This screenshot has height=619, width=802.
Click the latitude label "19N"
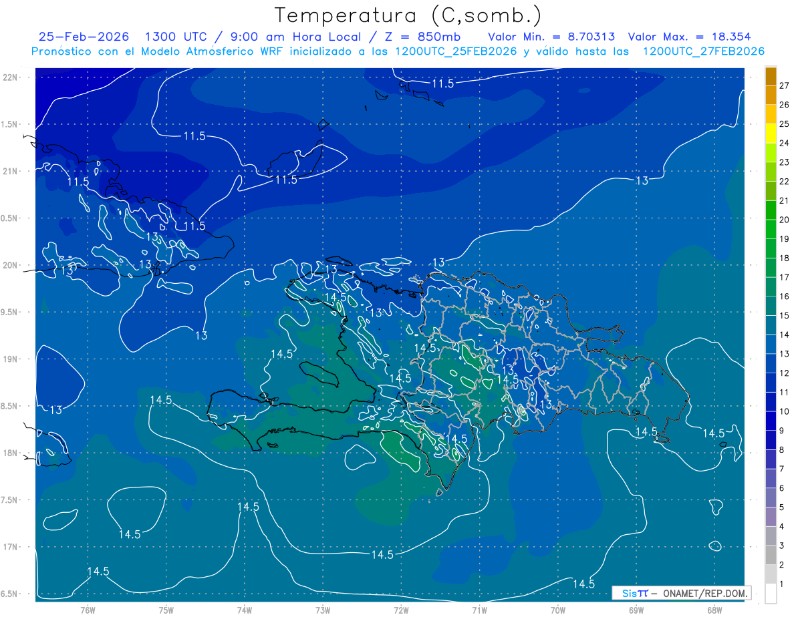coord(11,359)
